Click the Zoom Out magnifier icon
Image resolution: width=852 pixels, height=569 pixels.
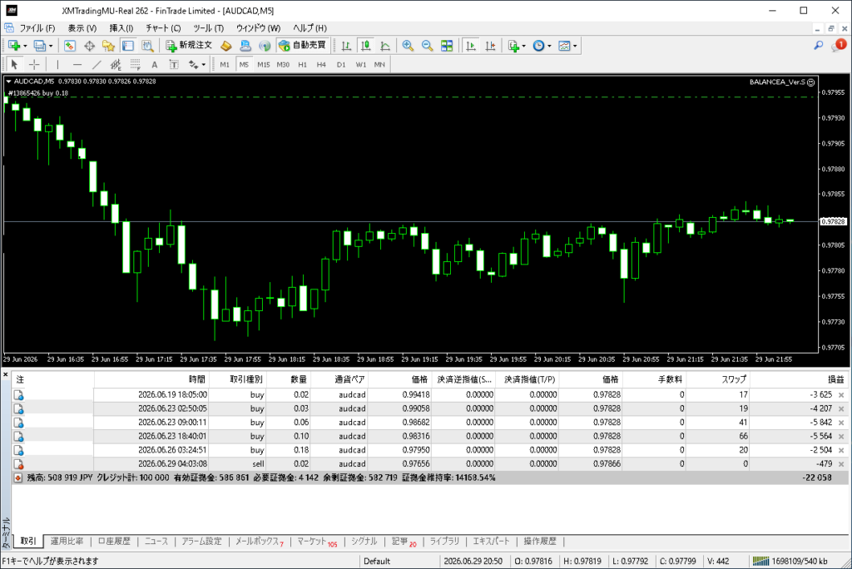pos(427,46)
